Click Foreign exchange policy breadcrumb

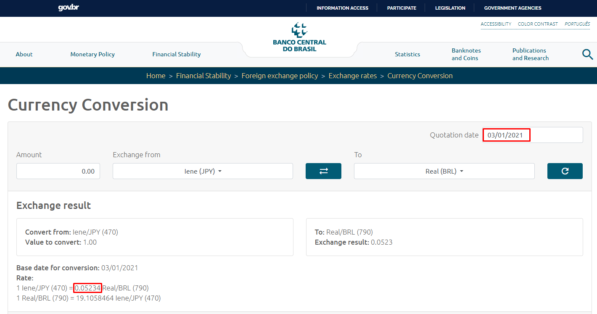pos(280,76)
